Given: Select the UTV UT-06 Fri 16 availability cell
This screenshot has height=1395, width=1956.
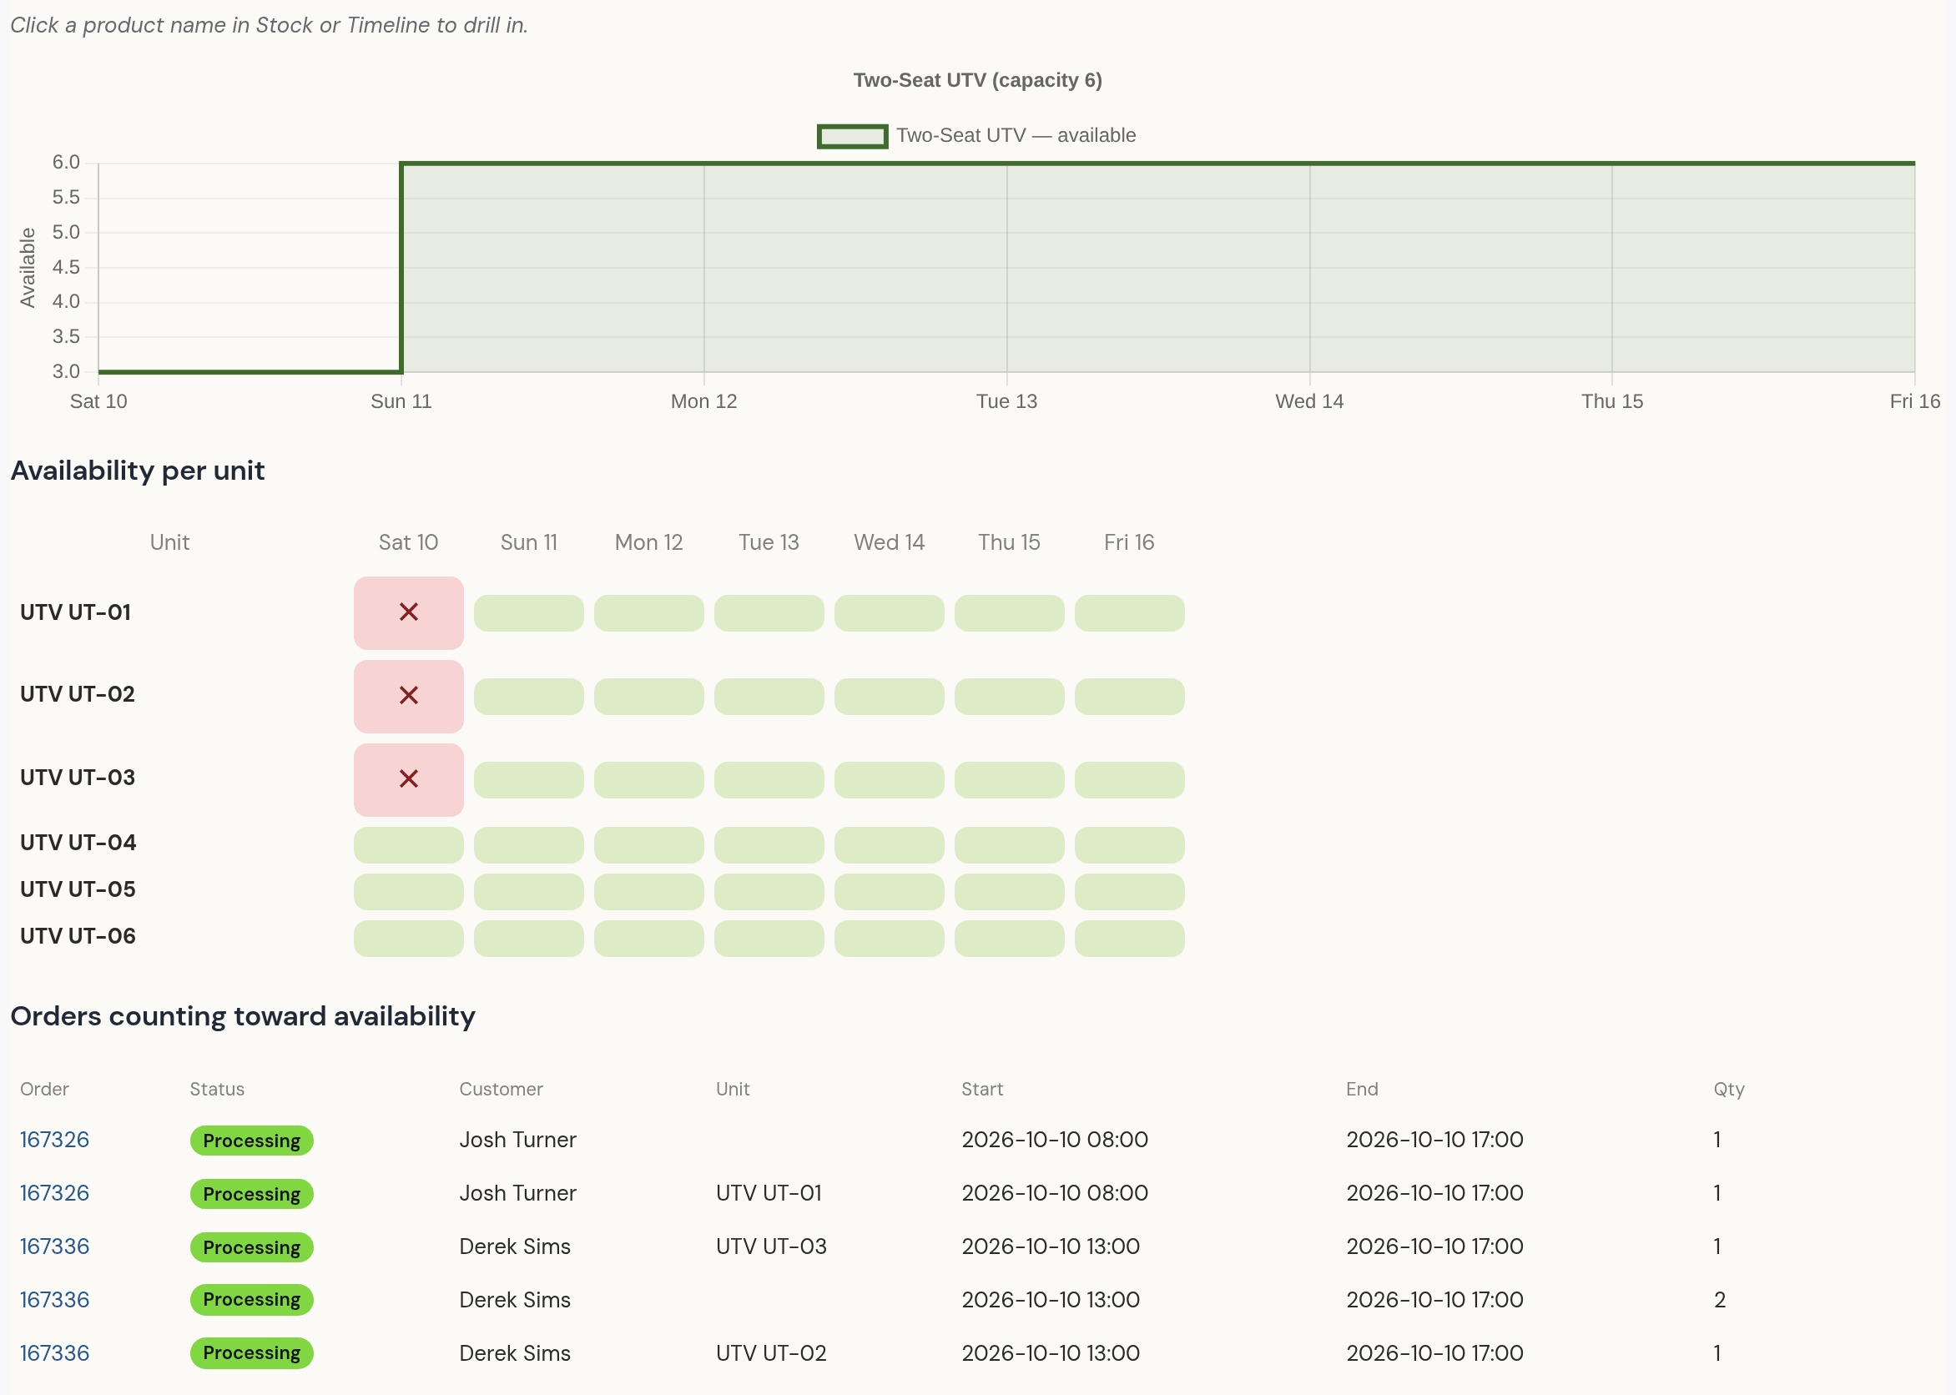Looking at the screenshot, I should click(1130, 939).
